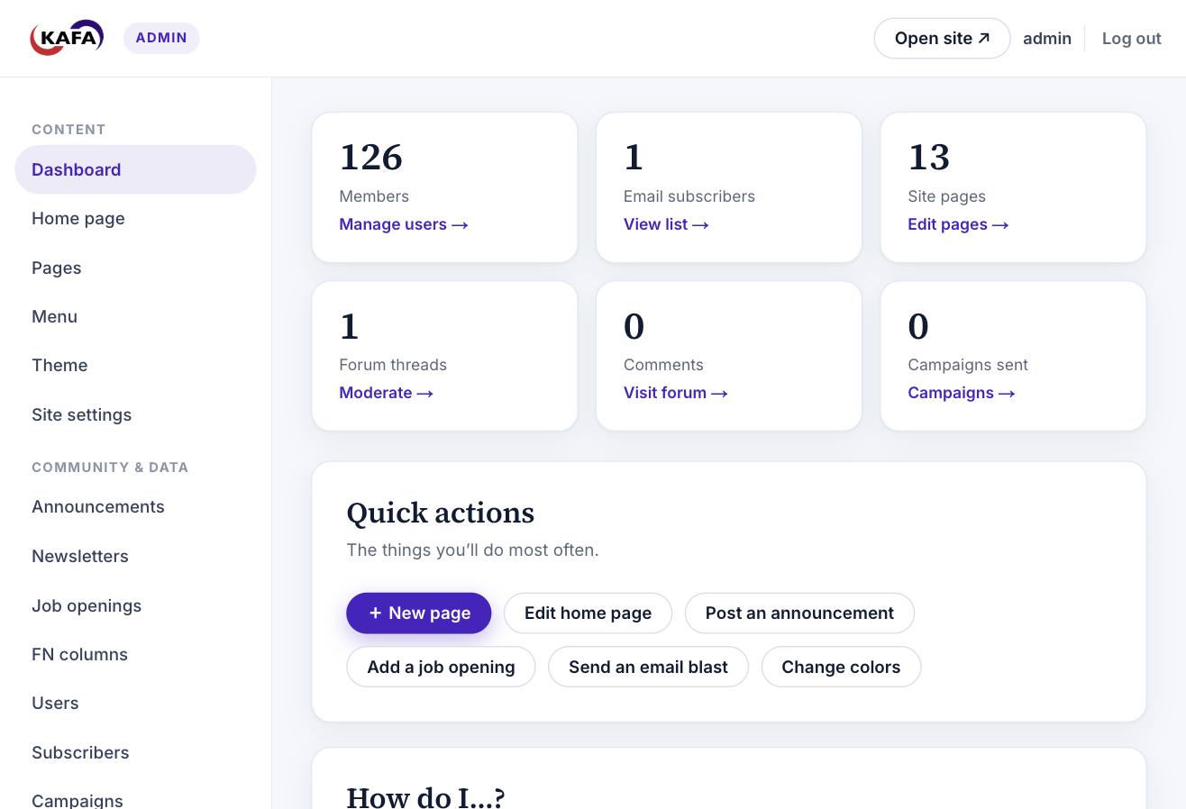Open Newsletters in the sidebar

pyautogui.click(x=135, y=556)
